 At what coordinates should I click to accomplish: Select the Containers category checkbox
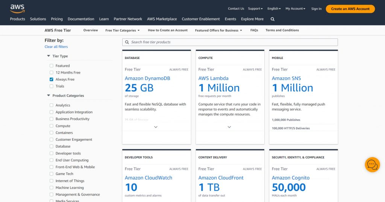pos(51,133)
